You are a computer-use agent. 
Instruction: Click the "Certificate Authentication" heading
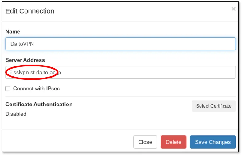coord(39,104)
